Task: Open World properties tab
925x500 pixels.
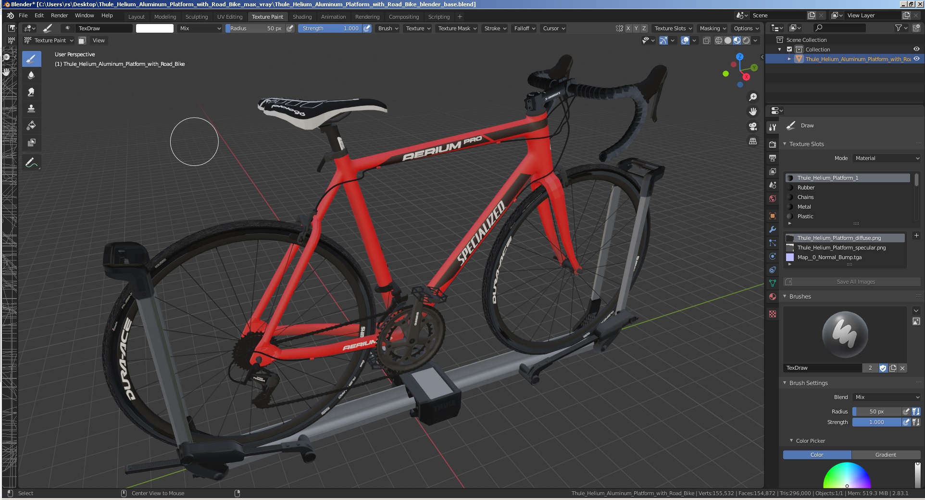Action: pos(773,199)
